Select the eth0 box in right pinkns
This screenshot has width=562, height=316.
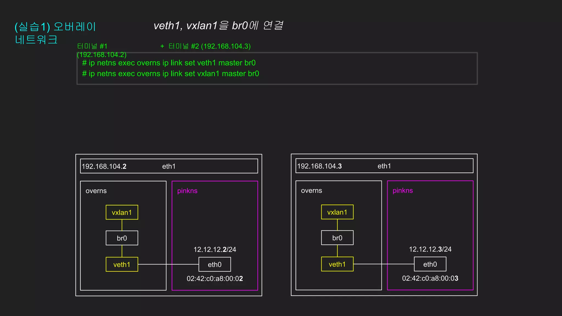click(430, 264)
